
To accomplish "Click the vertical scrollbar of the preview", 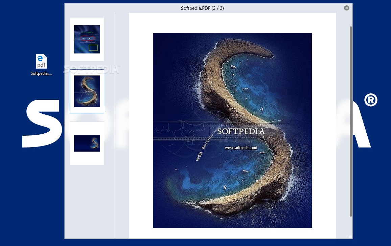I will pyautogui.click(x=351, y=121).
